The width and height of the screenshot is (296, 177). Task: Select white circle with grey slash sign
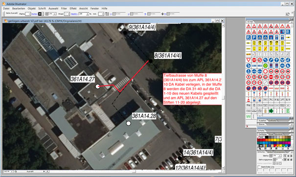[265, 82]
